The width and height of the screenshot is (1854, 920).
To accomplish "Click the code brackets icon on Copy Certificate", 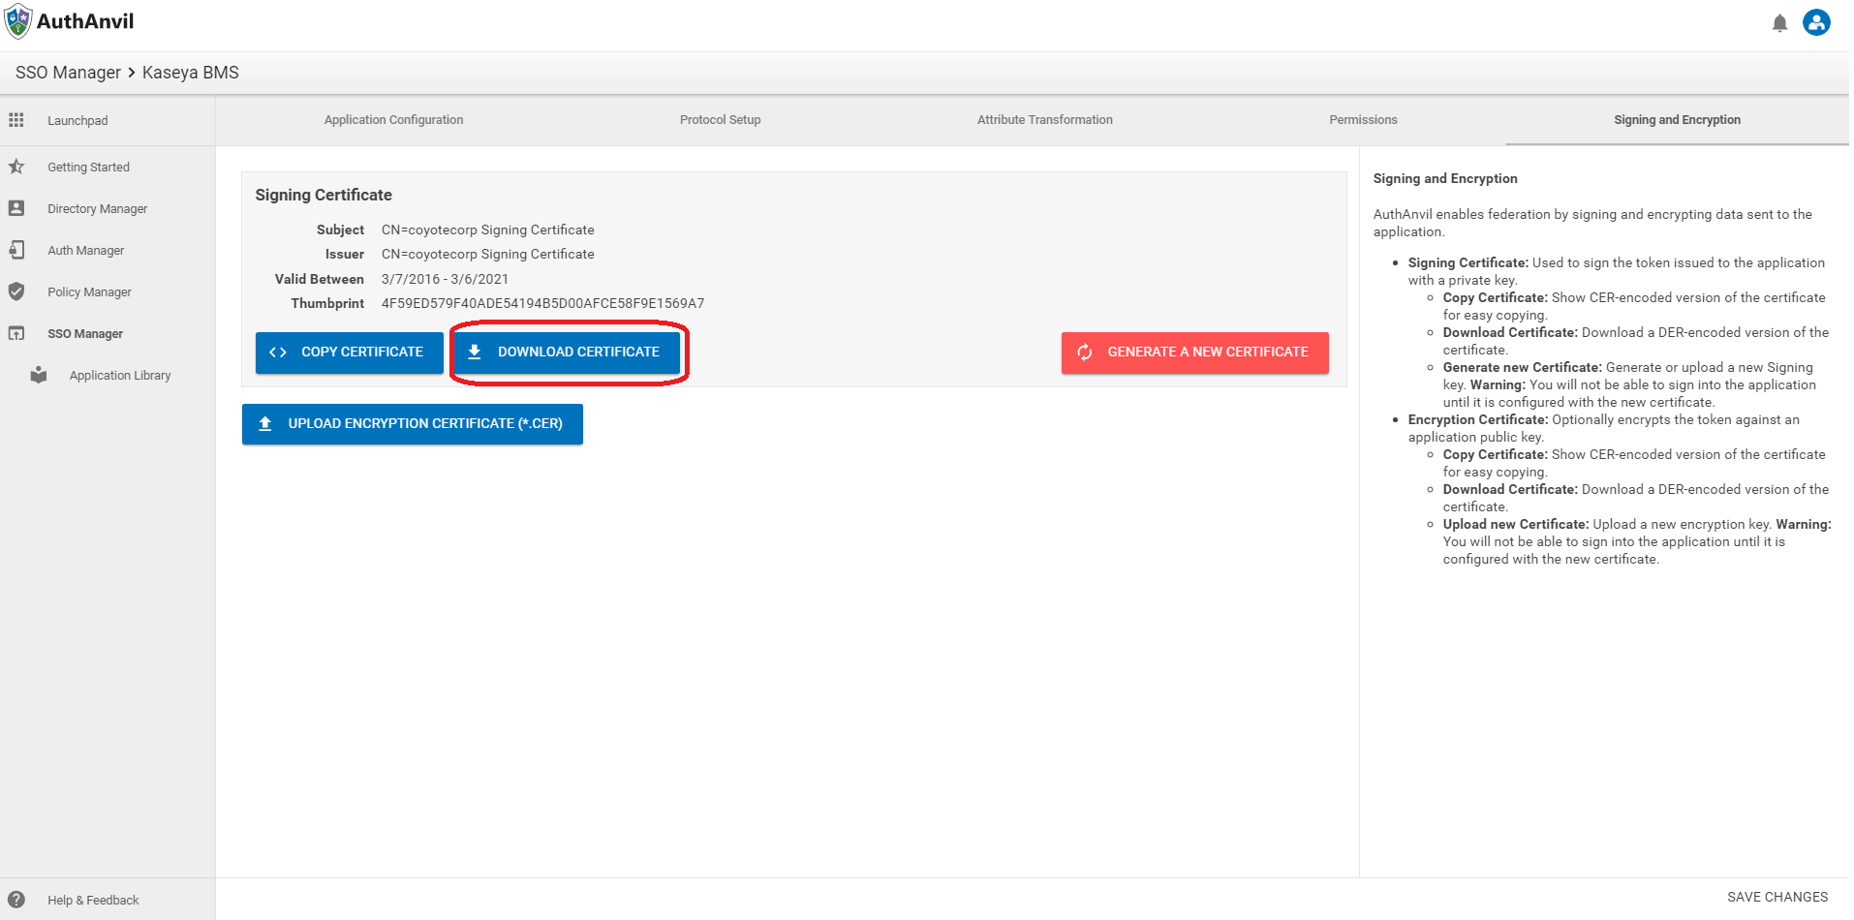I will tap(278, 353).
